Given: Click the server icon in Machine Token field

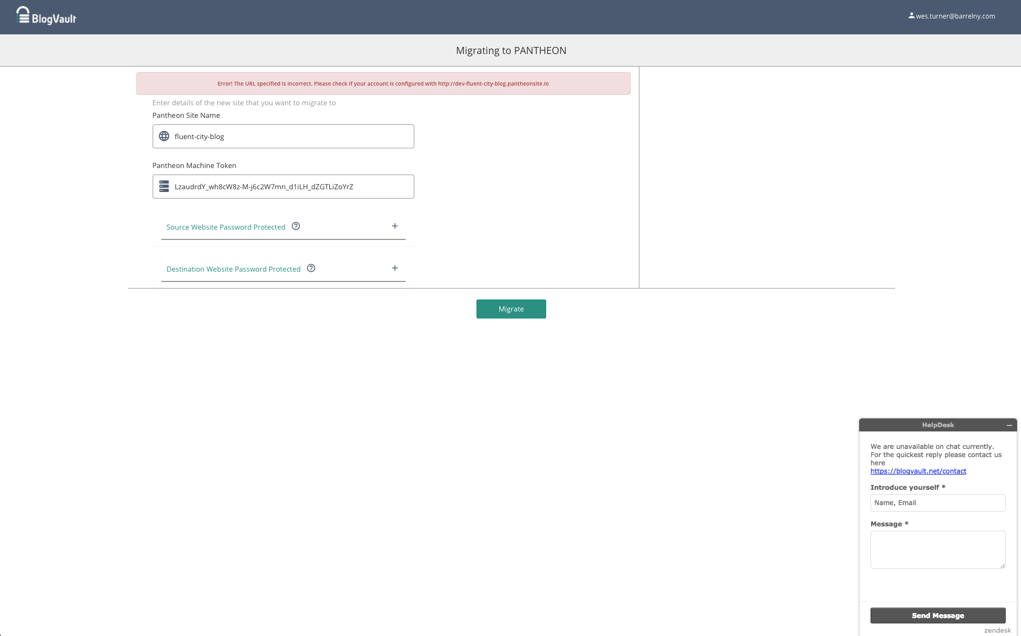Looking at the screenshot, I should (164, 187).
